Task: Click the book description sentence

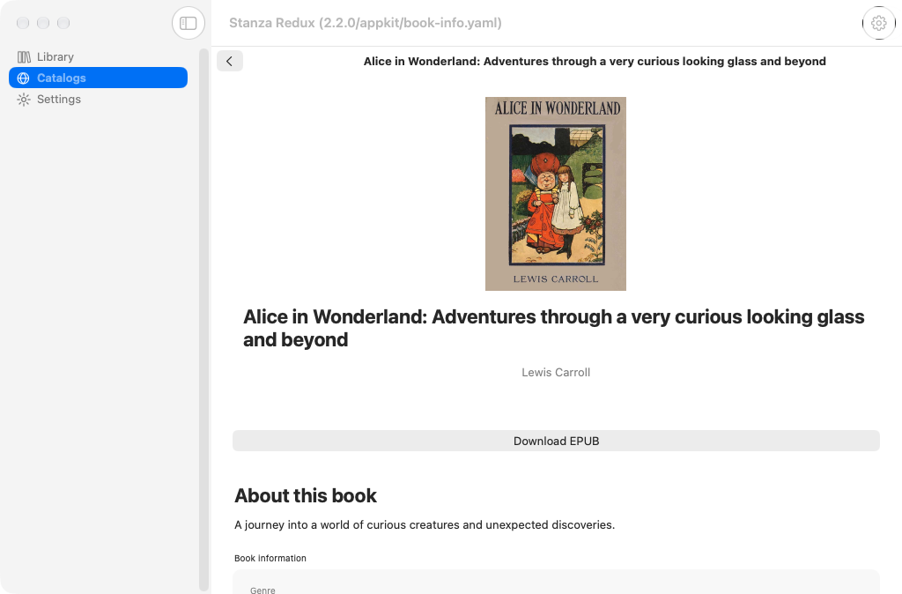Action: coord(425,525)
